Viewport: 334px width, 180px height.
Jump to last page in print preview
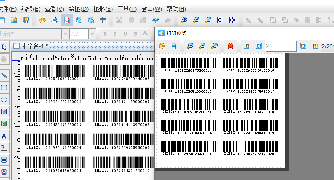(315, 46)
